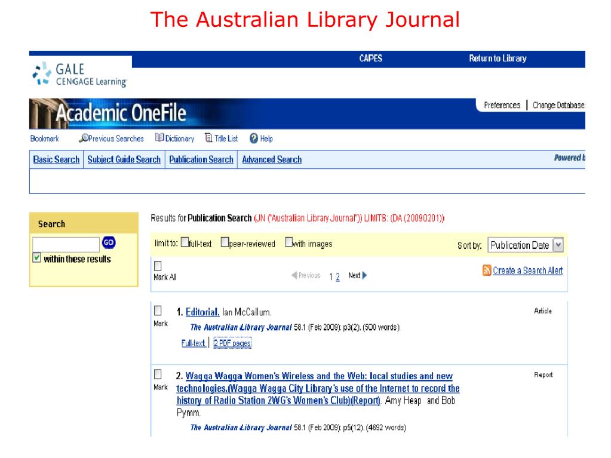Click the RSS feed icon beside Create a Search Alert
Image resolution: width=611 pixels, height=458 pixels.
487,270
